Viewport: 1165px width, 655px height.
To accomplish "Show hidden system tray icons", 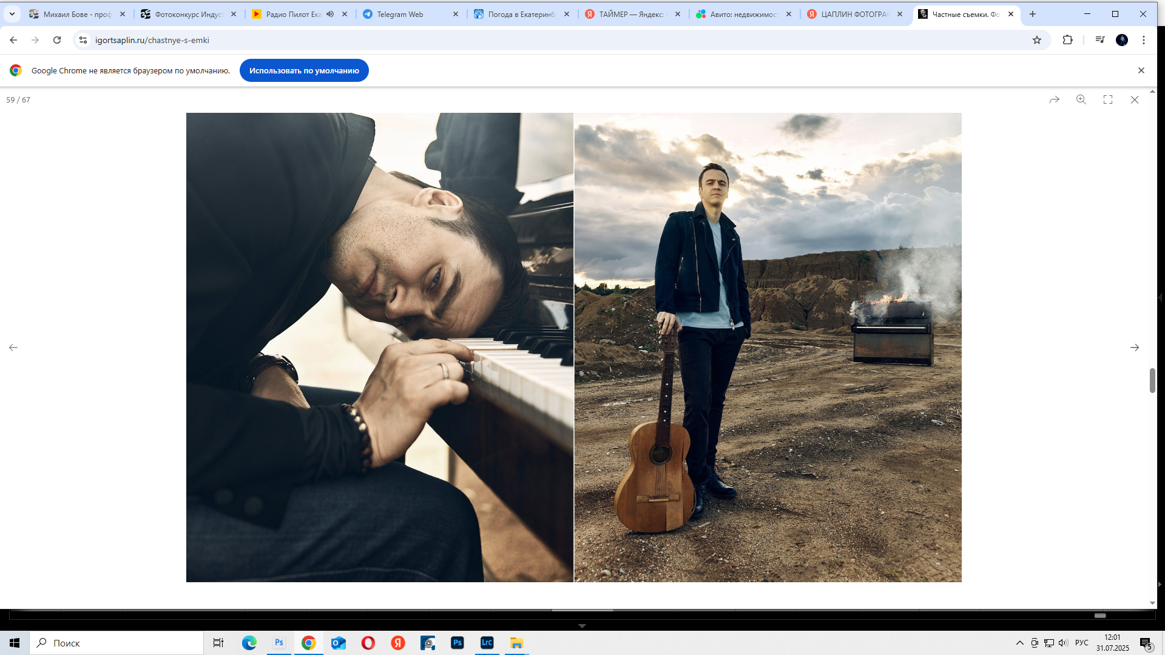I will (x=1020, y=643).
